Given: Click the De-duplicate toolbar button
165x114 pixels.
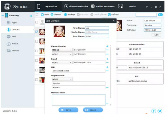Looking at the screenshot, I should (x=99, y=14).
